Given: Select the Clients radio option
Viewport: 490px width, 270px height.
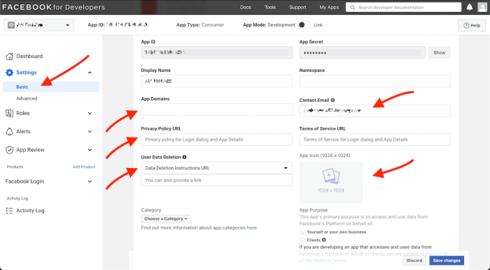Looking at the screenshot, I should [x=302, y=240].
